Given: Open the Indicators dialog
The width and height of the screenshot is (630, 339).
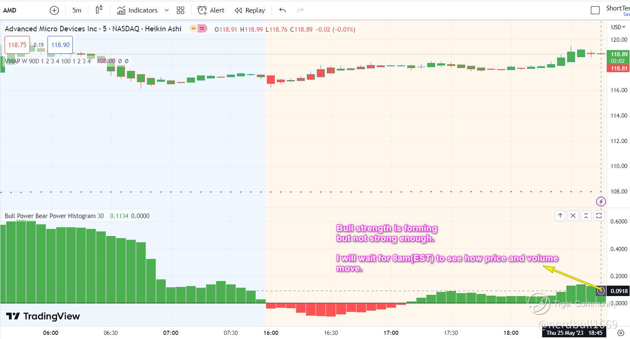Looking at the screenshot, I should coord(137,10).
